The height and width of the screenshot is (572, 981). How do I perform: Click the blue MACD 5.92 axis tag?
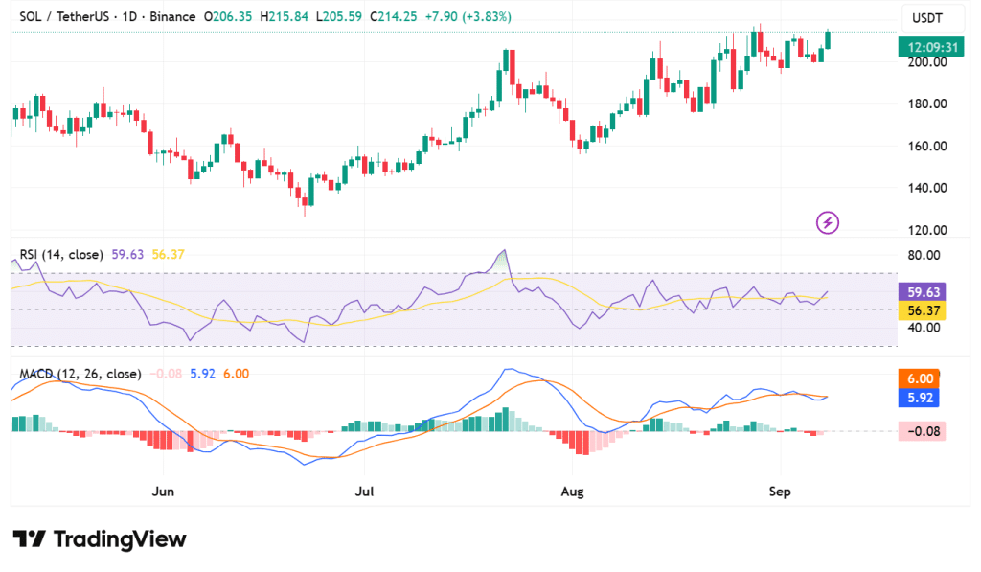(x=922, y=398)
